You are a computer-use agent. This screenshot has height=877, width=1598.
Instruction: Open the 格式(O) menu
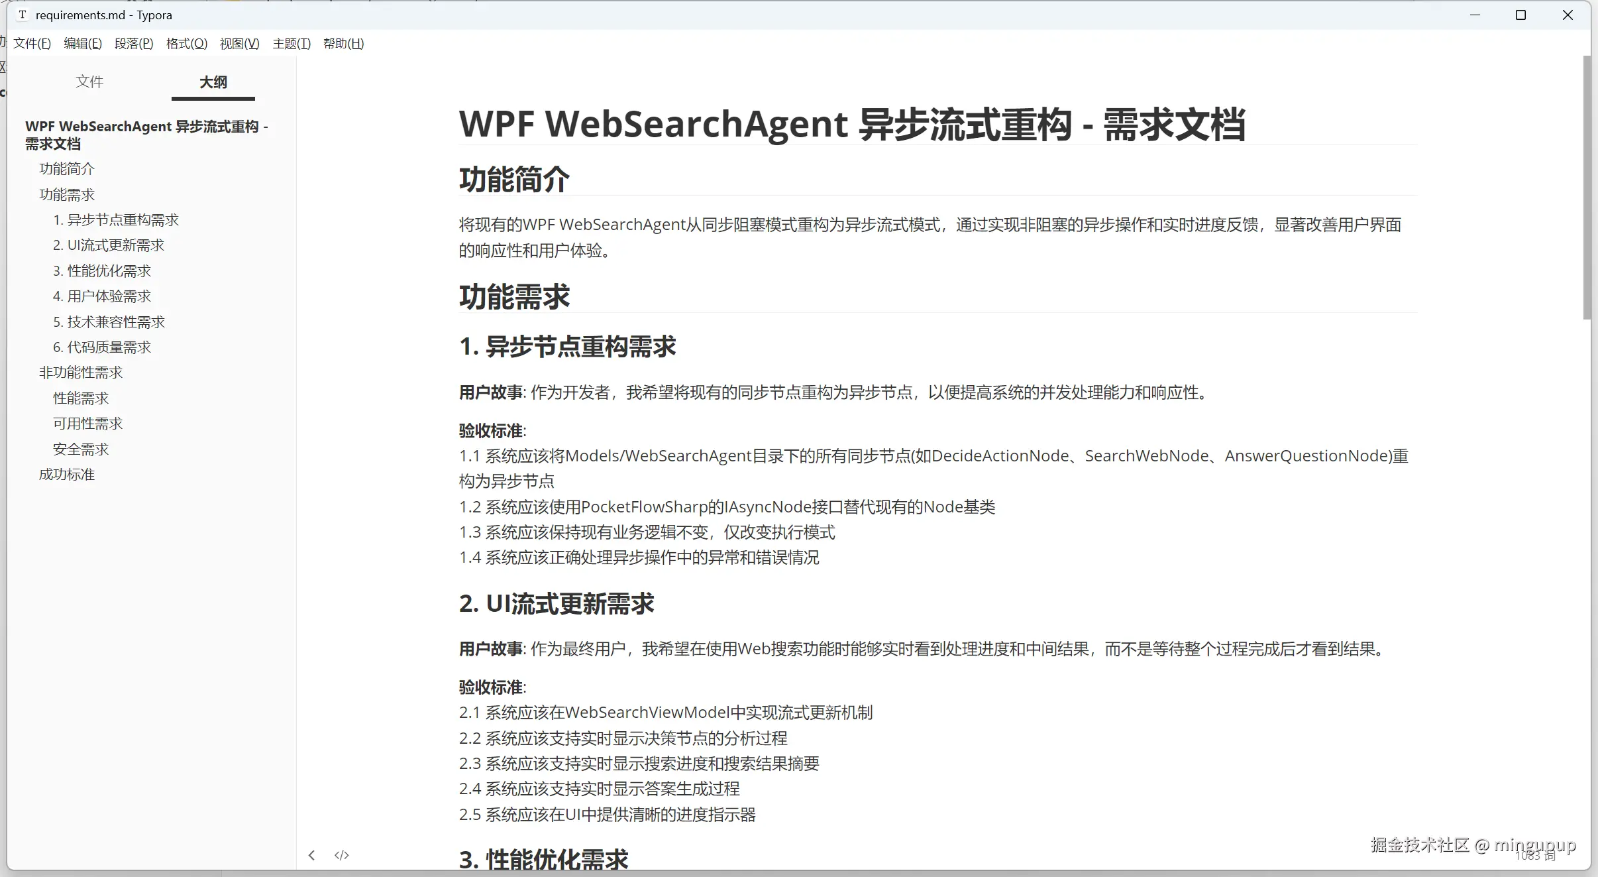[186, 44]
